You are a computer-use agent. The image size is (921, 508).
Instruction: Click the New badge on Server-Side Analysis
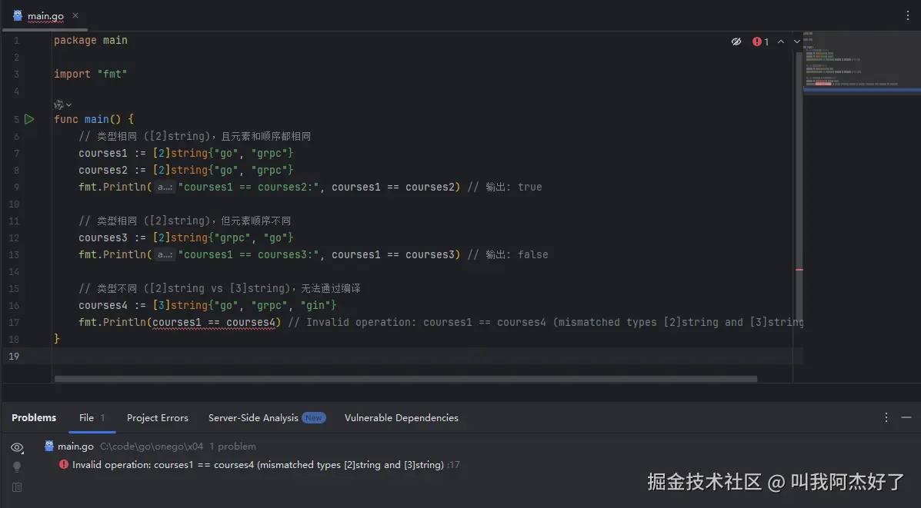(314, 417)
